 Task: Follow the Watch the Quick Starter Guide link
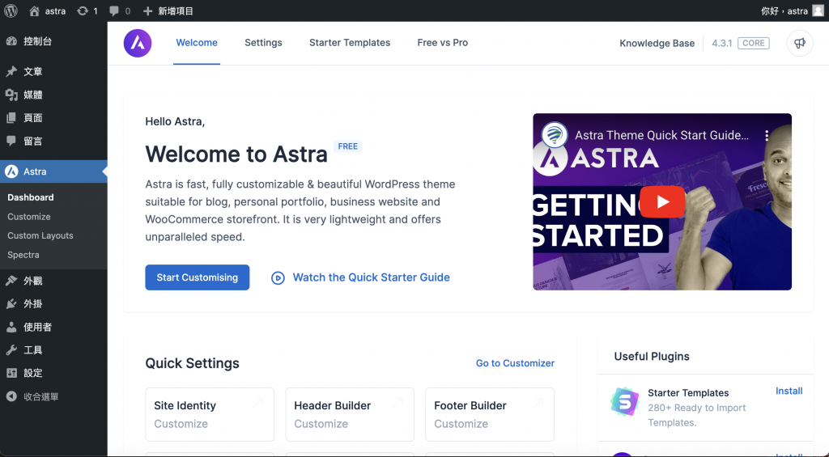tap(371, 277)
